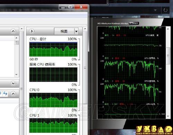Collapse the bottom section next to the refresh icon
The height and width of the screenshot is (135, 173).
[x=13, y=94]
